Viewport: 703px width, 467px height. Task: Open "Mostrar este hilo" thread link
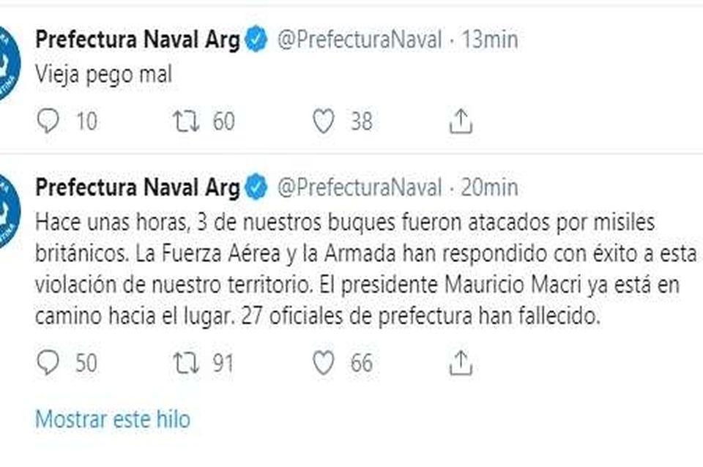point(113,419)
